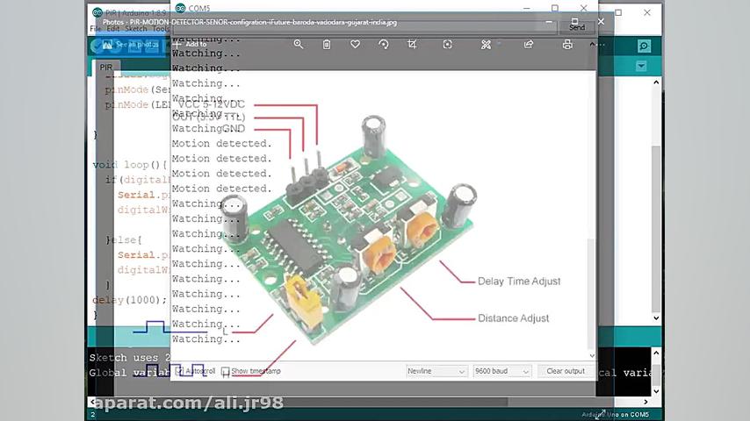Open the File menu in Arduino IDE
The width and height of the screenshot is (750, 421).
[x=95, y=29]
